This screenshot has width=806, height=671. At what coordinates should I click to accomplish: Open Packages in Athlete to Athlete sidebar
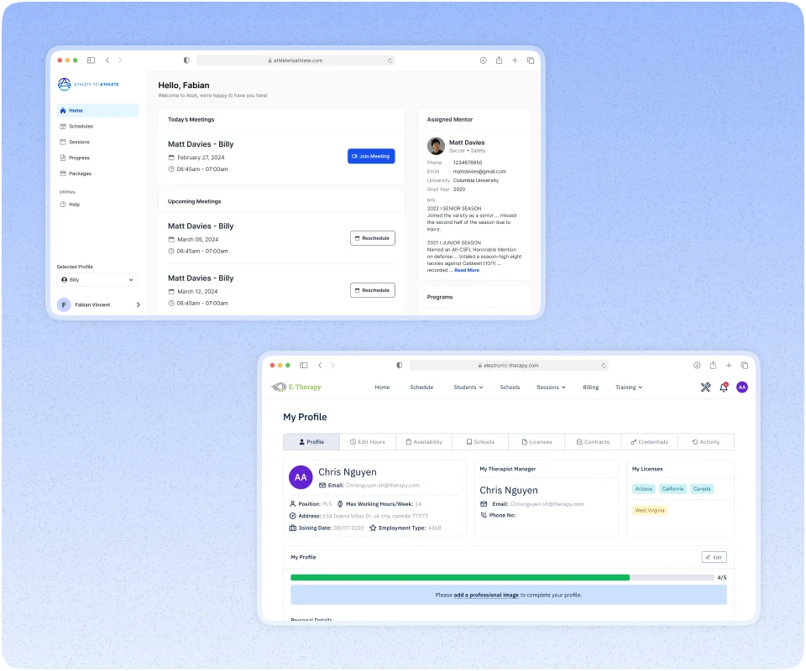tap(76, 174)
